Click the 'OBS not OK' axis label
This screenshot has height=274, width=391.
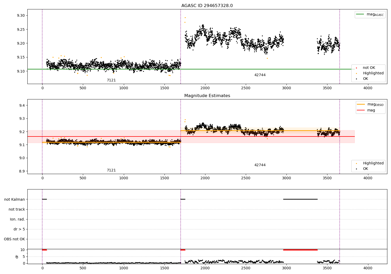coord(14,239)
